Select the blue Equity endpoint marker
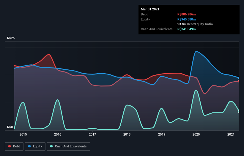Viewport: 244px width, 156px height. (x=239, y=78)
